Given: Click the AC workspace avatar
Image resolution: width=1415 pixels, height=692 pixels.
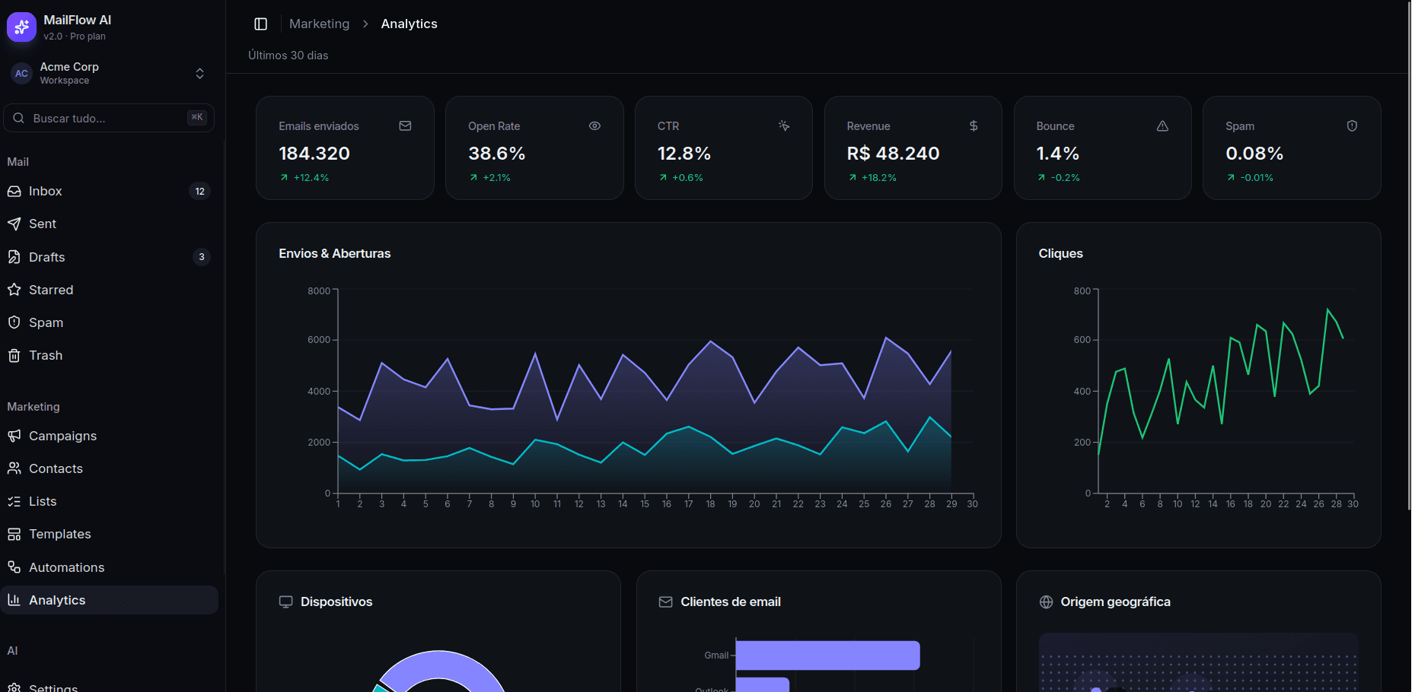Looking at the screenshot, I should coord(21,74).
